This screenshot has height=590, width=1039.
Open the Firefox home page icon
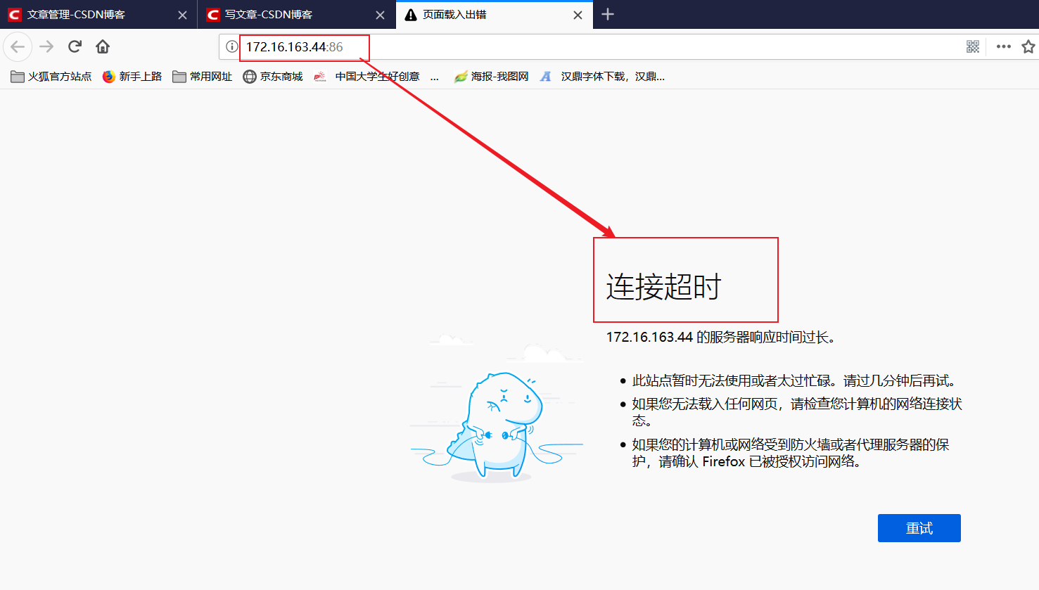click(101, 46)
